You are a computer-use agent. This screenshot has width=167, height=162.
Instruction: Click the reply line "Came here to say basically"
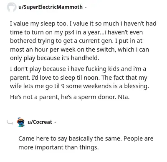point(86,138)
